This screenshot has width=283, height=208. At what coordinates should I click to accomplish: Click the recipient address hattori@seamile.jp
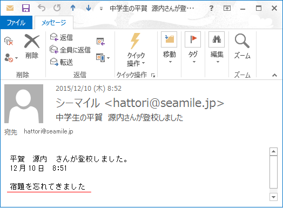49,131
